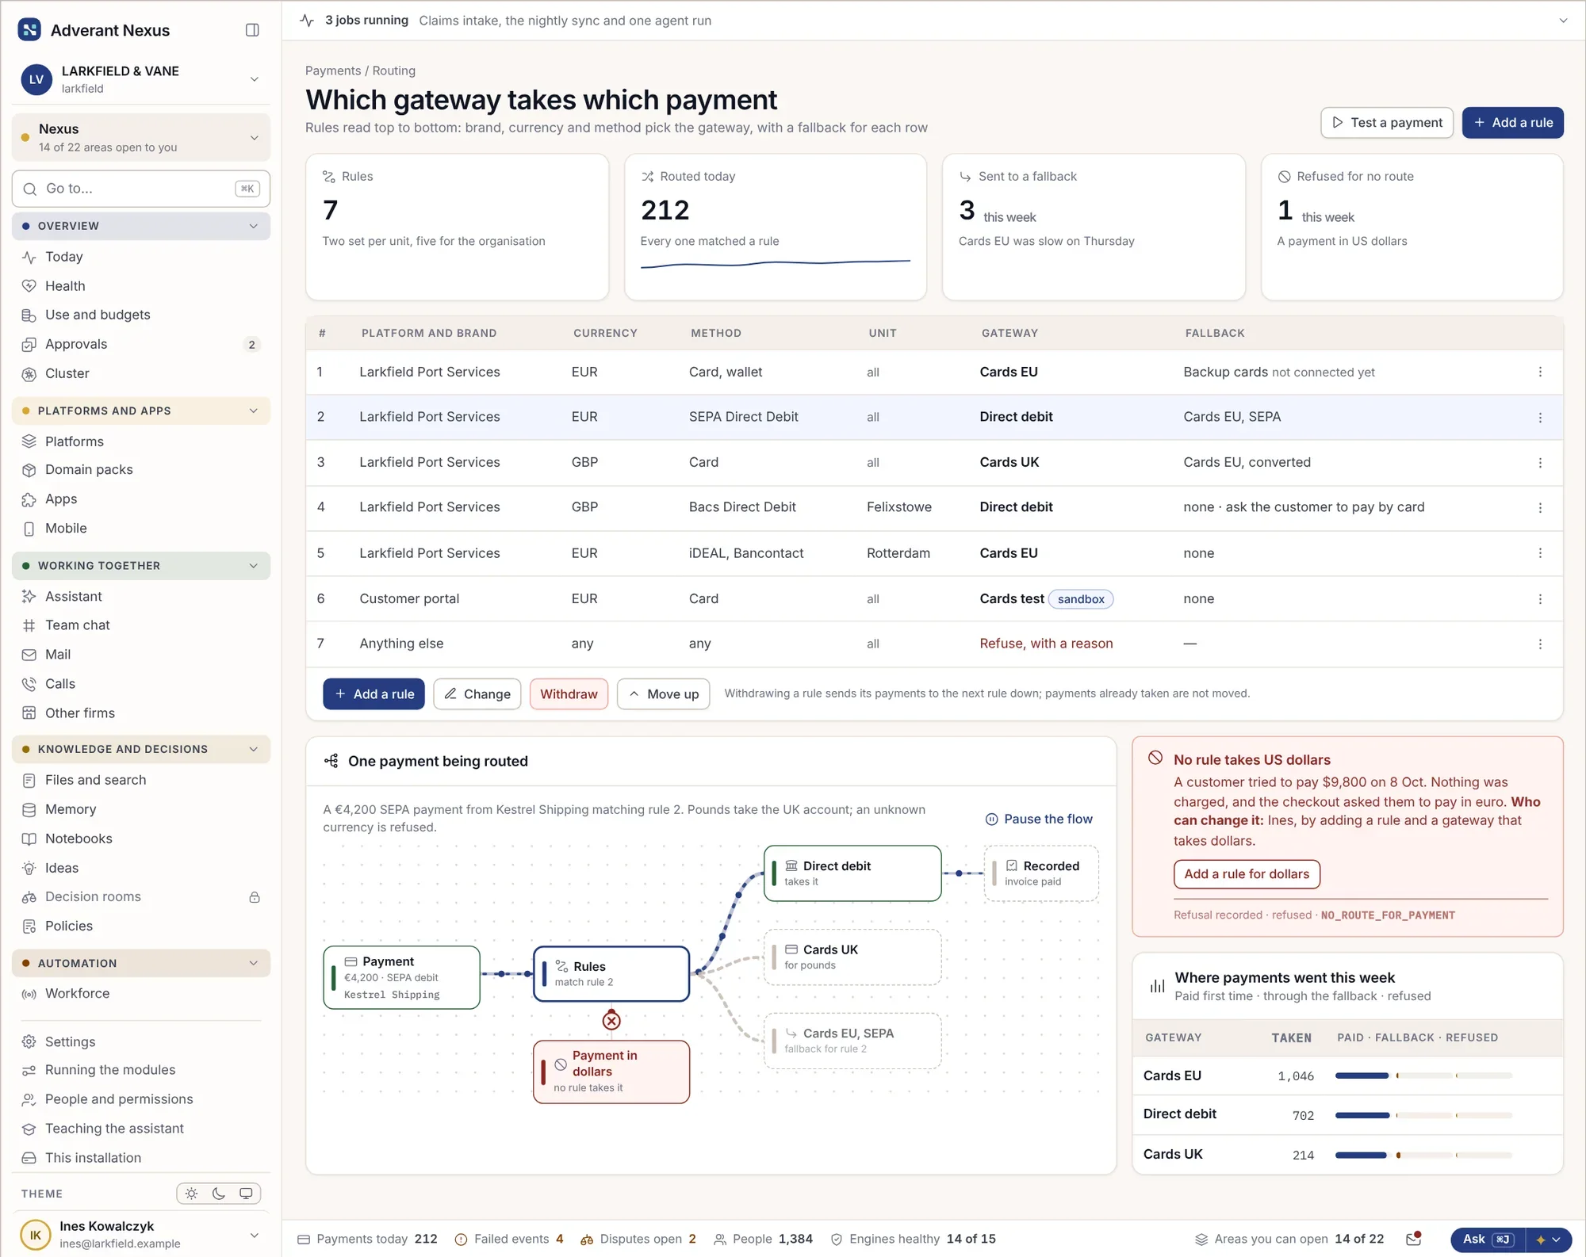The width and height of the screenshot is (1586, 1257).
Task: Open row actions for rule 1
Action: pos(1540,373)
